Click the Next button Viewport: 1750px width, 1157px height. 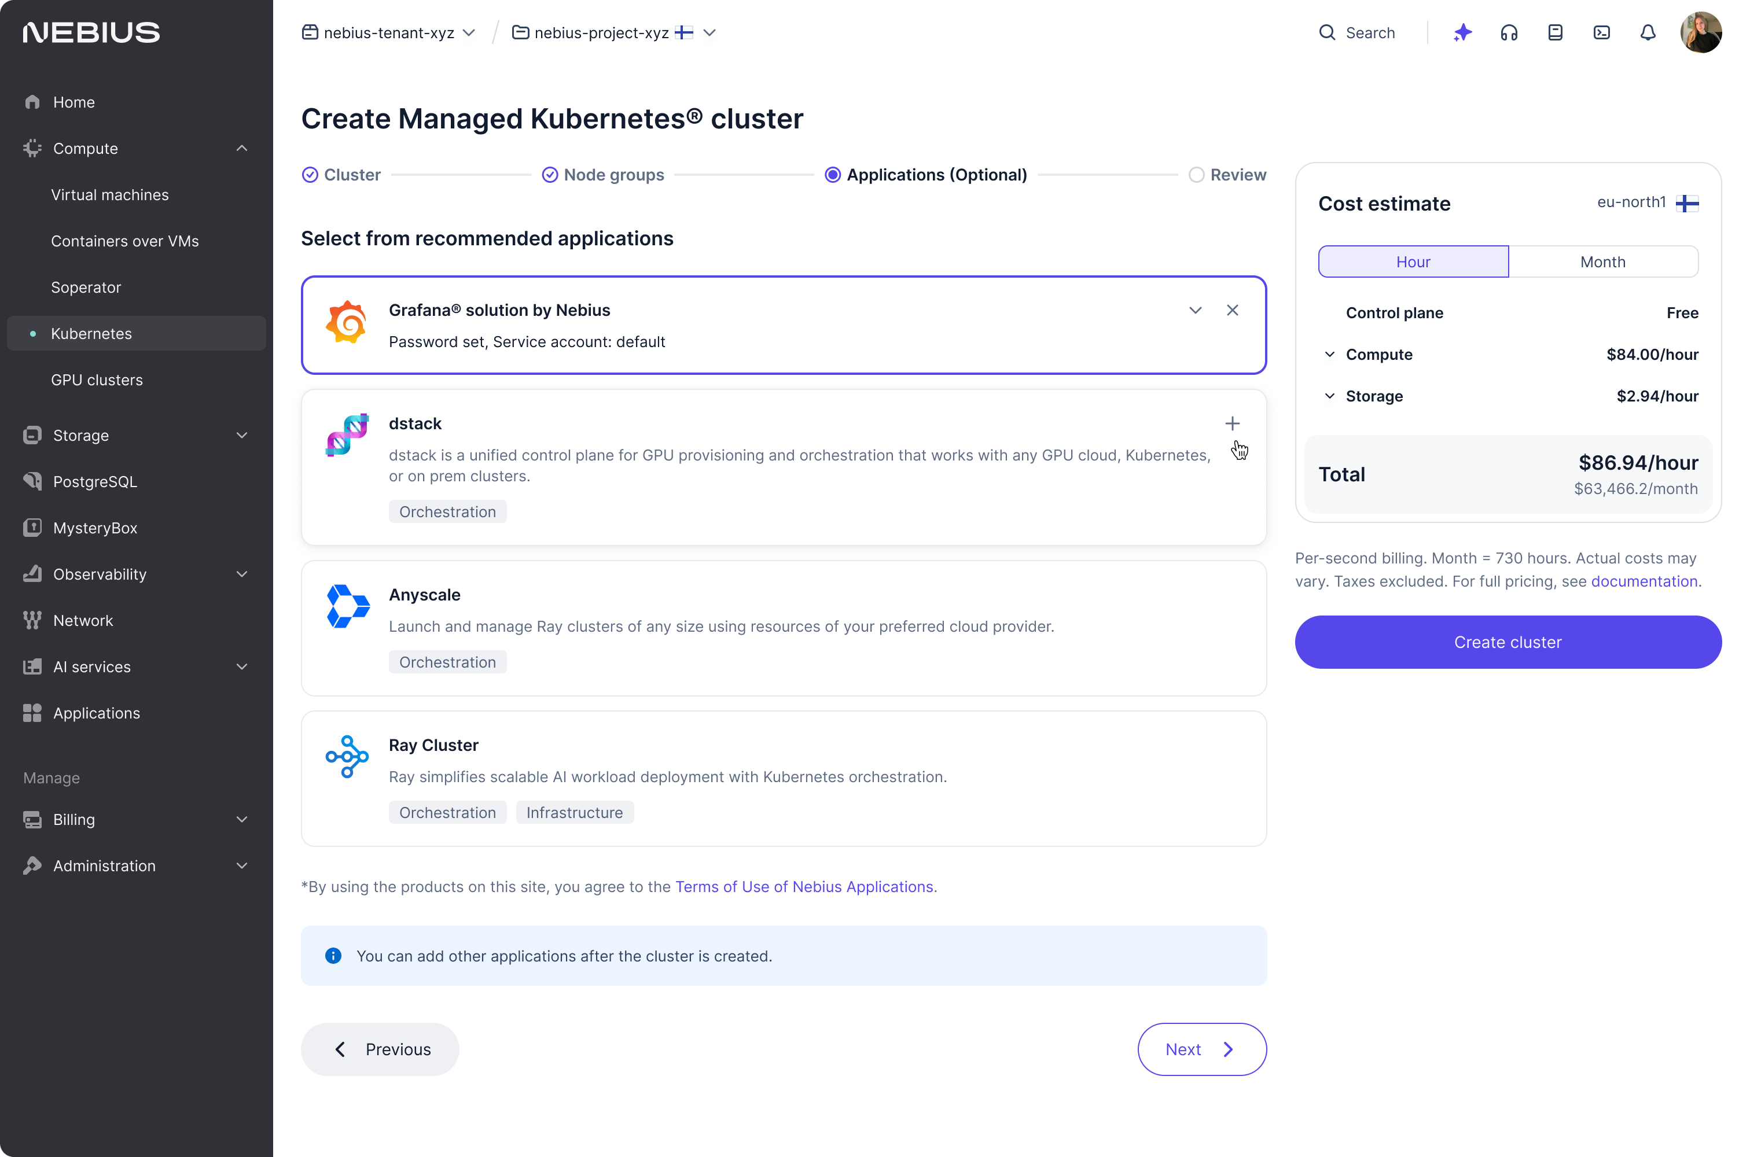click(x=1201, y=1049)
